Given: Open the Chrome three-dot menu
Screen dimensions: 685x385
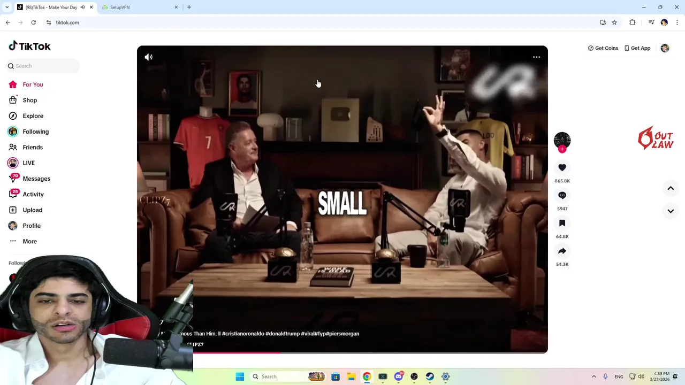Looking at the screenshot, I should 677,22.
